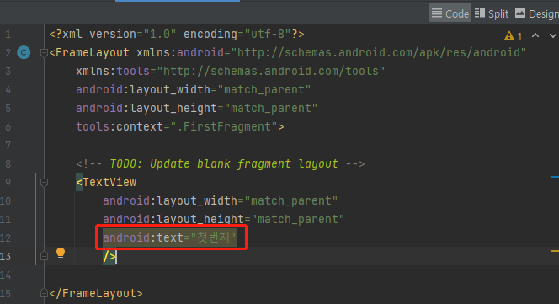
Task: Click the TextView tag name
Action: tap(109, 183)
